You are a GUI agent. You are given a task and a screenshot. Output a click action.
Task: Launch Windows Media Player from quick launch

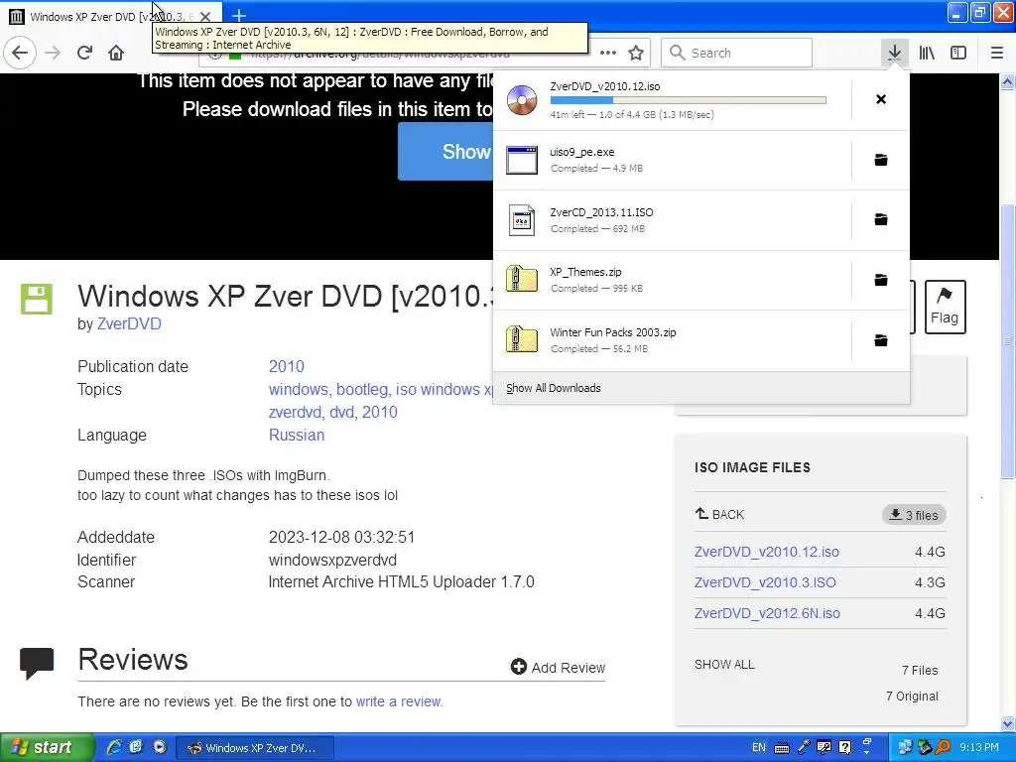tap(160, 747)
